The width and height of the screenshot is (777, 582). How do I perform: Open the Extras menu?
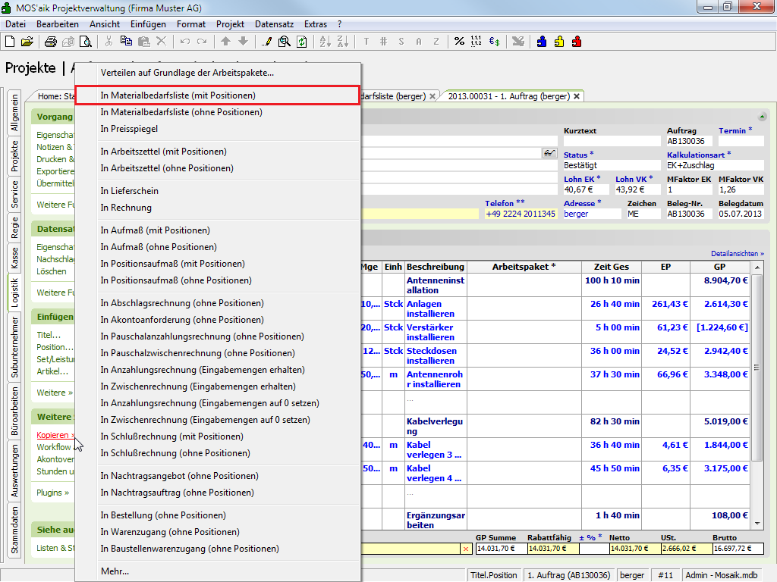click(x=315, y=24)
